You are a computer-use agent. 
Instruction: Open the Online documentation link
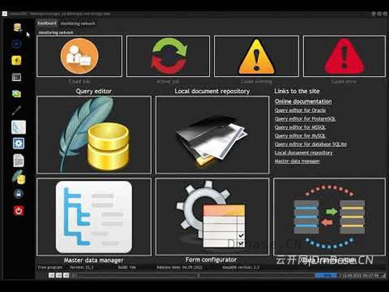[303, 101]
